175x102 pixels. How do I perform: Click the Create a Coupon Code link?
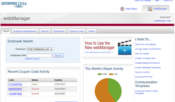145,58
